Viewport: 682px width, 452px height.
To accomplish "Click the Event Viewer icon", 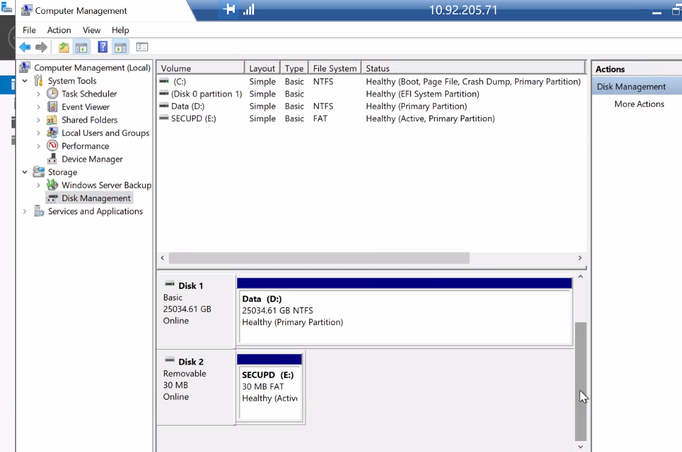I will 52,107.
